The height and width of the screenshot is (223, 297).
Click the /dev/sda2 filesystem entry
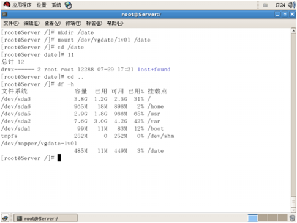click(x=16, y=121)
